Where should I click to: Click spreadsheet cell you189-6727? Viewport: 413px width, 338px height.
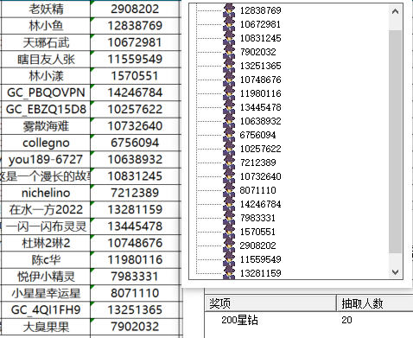(46, 159)
